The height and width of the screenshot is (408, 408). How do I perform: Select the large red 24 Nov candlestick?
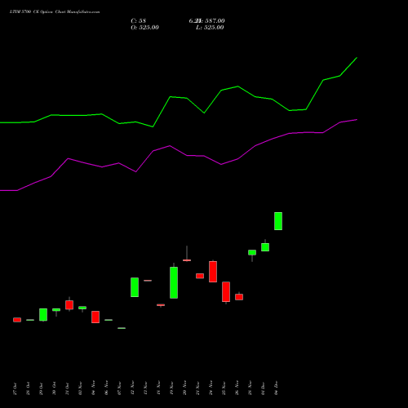213,272
